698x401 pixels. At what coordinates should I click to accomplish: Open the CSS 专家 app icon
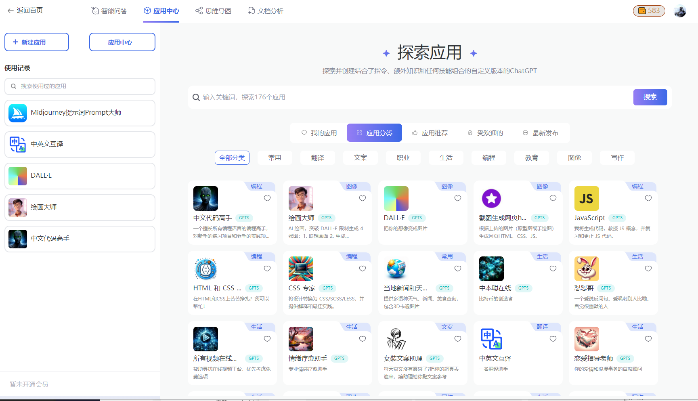(x=301, y=269)
